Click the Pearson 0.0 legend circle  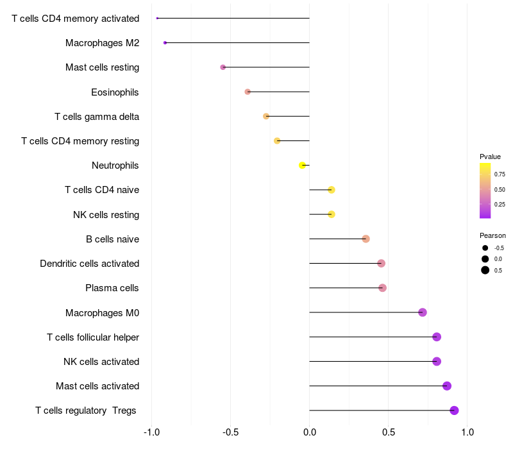[485, 259]
